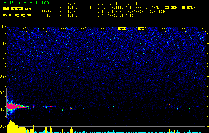Viewport: 209px width, 133px height.
Task: Click the 0232 time marker
Action: tap(43, 29)
